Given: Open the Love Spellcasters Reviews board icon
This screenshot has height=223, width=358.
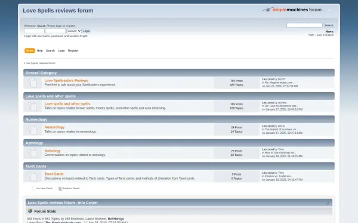Looking at the screenshot, I should [x=33, y=83].
